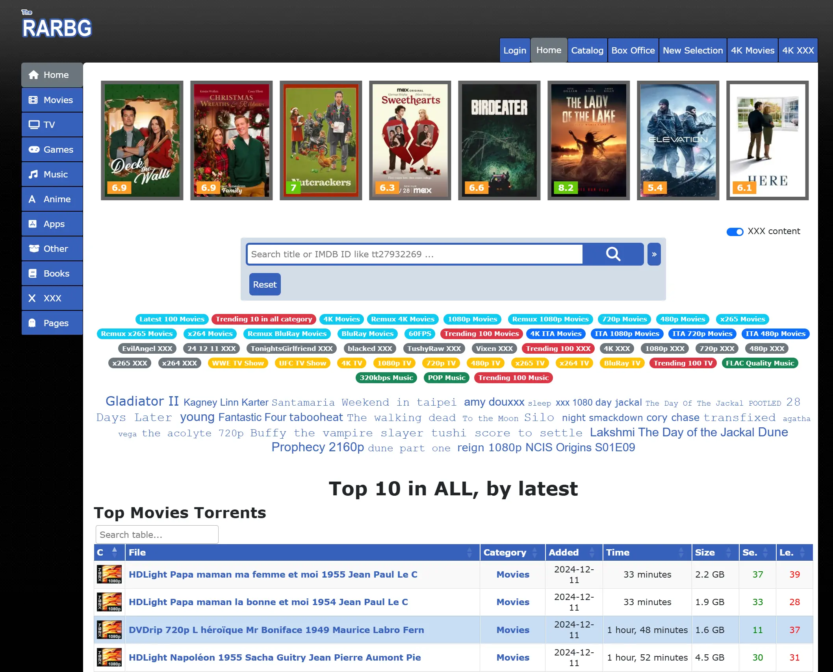Click the Apps store icon in the sidebar
This screenshot has width=833, height=672.
(x=33, y=224)
